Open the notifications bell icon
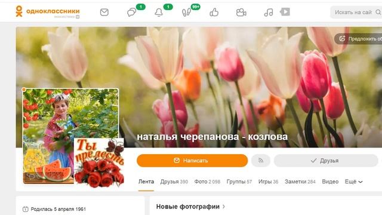Screen dimensions: 382x215 coord(159,12)
